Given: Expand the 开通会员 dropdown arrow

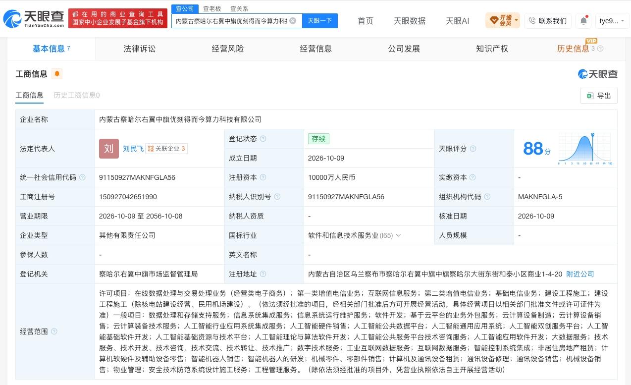Looking at the screenshot, I should 516,21.
